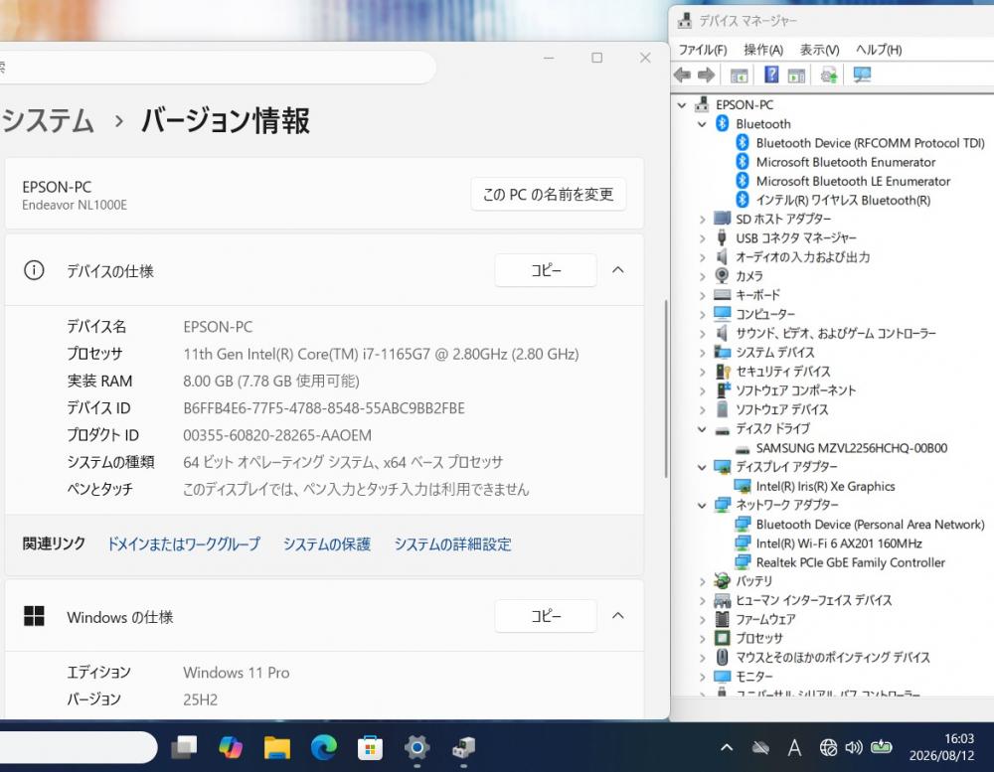Viewport: 994px width, 772px height.
Task: Click the cloud sync tray icon
Action: 760,748
